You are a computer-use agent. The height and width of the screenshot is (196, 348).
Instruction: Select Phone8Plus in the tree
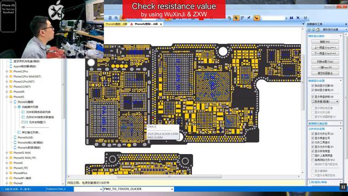[x=20, y=173]
